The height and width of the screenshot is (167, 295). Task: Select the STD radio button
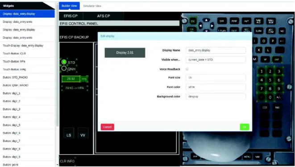(x=64, y=62)
